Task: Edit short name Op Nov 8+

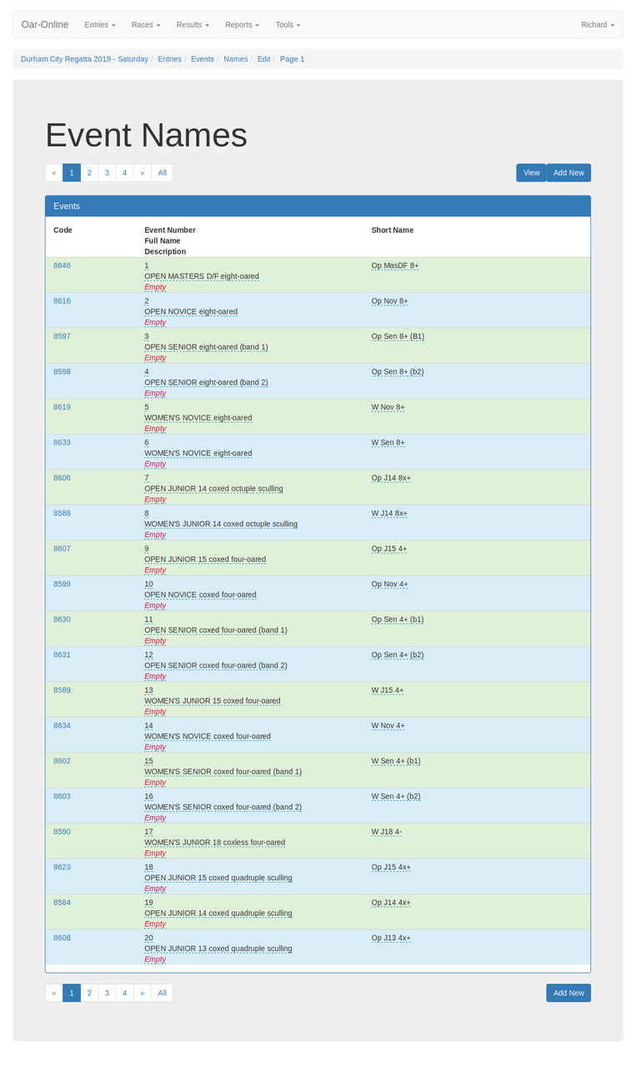Action: [389, 301]
